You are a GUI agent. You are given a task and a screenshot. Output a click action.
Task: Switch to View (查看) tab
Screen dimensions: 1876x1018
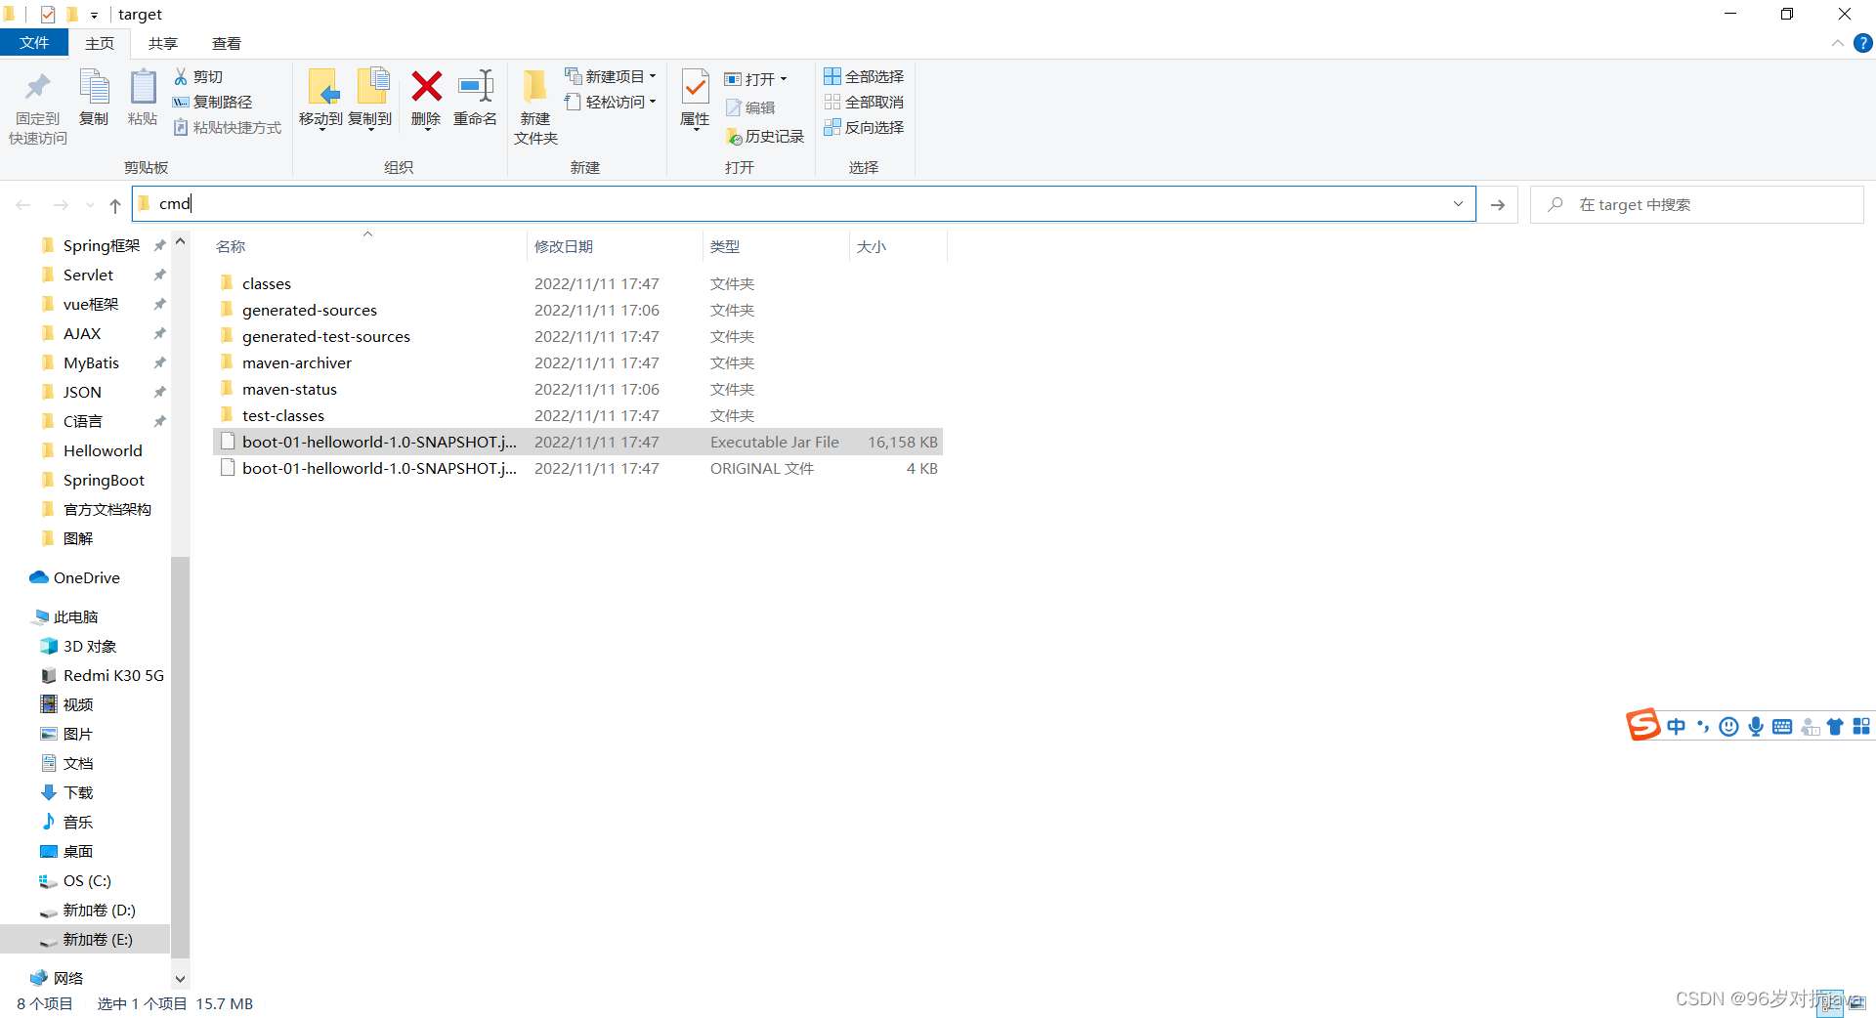227,43
